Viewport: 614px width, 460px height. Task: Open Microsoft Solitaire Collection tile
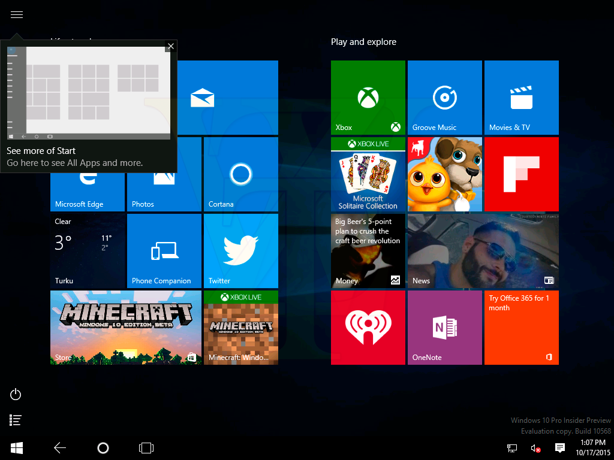tap(368, 174)
